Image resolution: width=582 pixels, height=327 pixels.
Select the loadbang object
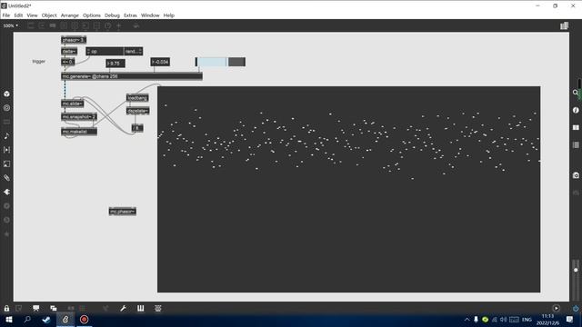click(x=137, y=98)
